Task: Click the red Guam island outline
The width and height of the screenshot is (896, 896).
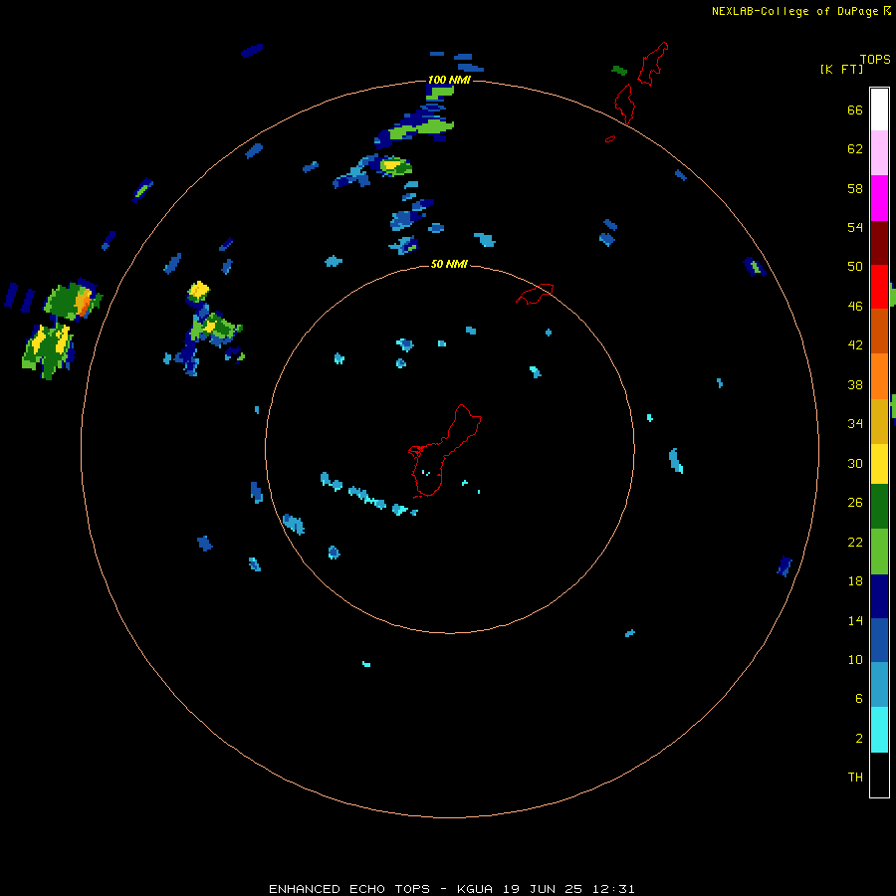Action: (x=443, y=451)
